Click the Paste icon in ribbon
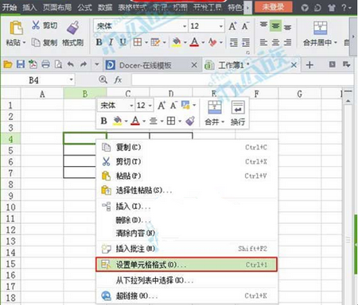Screen dimensions: 358x305 (x=16, y=28)
